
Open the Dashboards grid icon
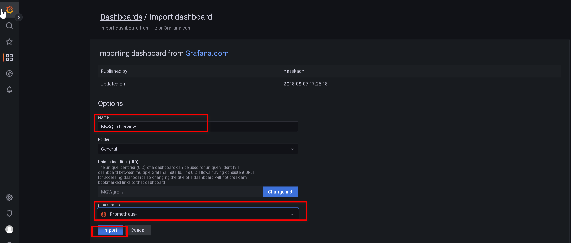(x=9, y=58)
